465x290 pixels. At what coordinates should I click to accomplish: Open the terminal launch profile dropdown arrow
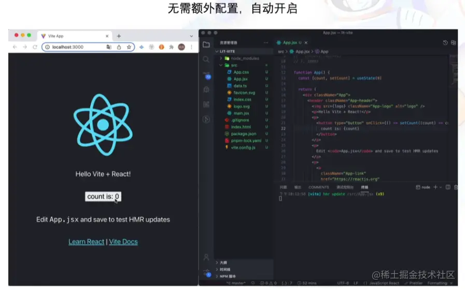[x=441, y=187]
